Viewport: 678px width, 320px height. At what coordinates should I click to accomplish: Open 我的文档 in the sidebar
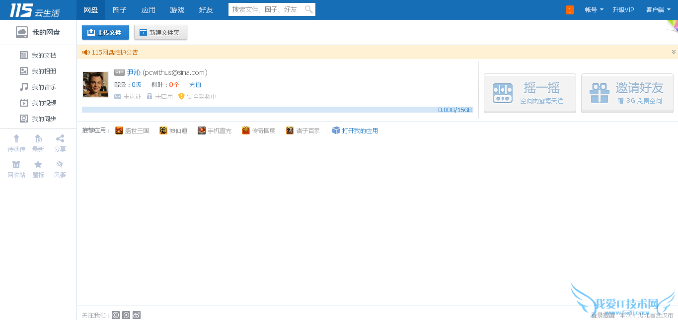tap(38, 55)
